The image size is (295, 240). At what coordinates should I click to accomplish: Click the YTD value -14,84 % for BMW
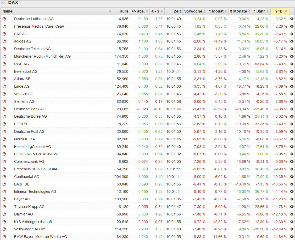(280, 237)
